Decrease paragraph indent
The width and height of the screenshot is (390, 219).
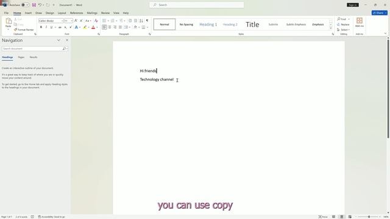(130, 21)
